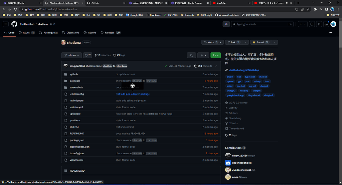Switch to the Pull requests tab
Screen dimensions: 342x185
48,33
